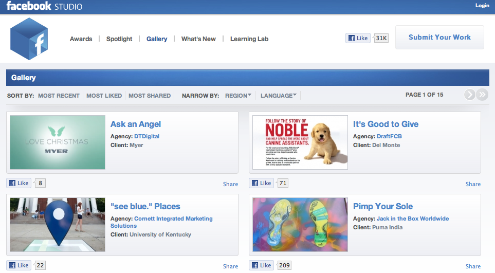
Task: Click the Submit Your Work button
Action: [439, 37]
